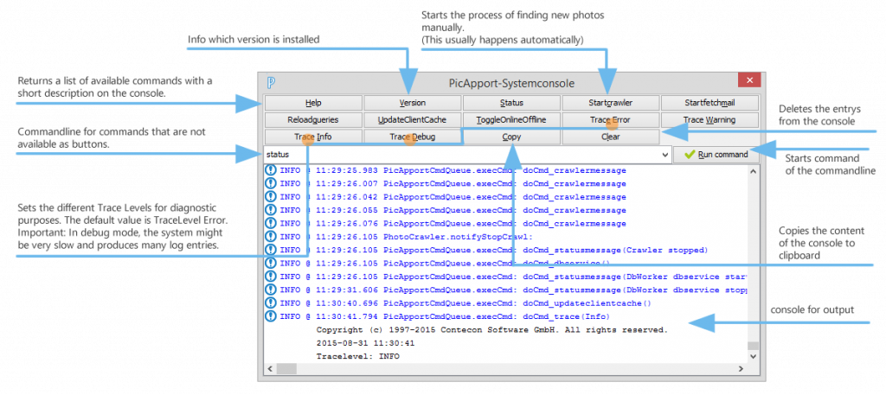The height and width of the screenshot is (395, 886).
Task: Click the PicApport logo icon in title bar
Action: click(x=272, y=83)
